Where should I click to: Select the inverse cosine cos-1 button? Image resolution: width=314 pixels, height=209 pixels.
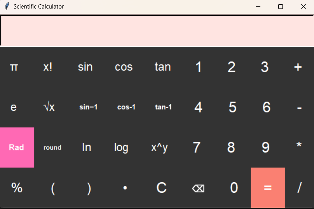[126, 107]
